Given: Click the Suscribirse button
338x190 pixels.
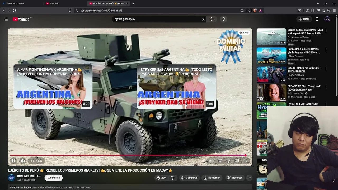Looking at the screenshot, I should pos(54,178).
